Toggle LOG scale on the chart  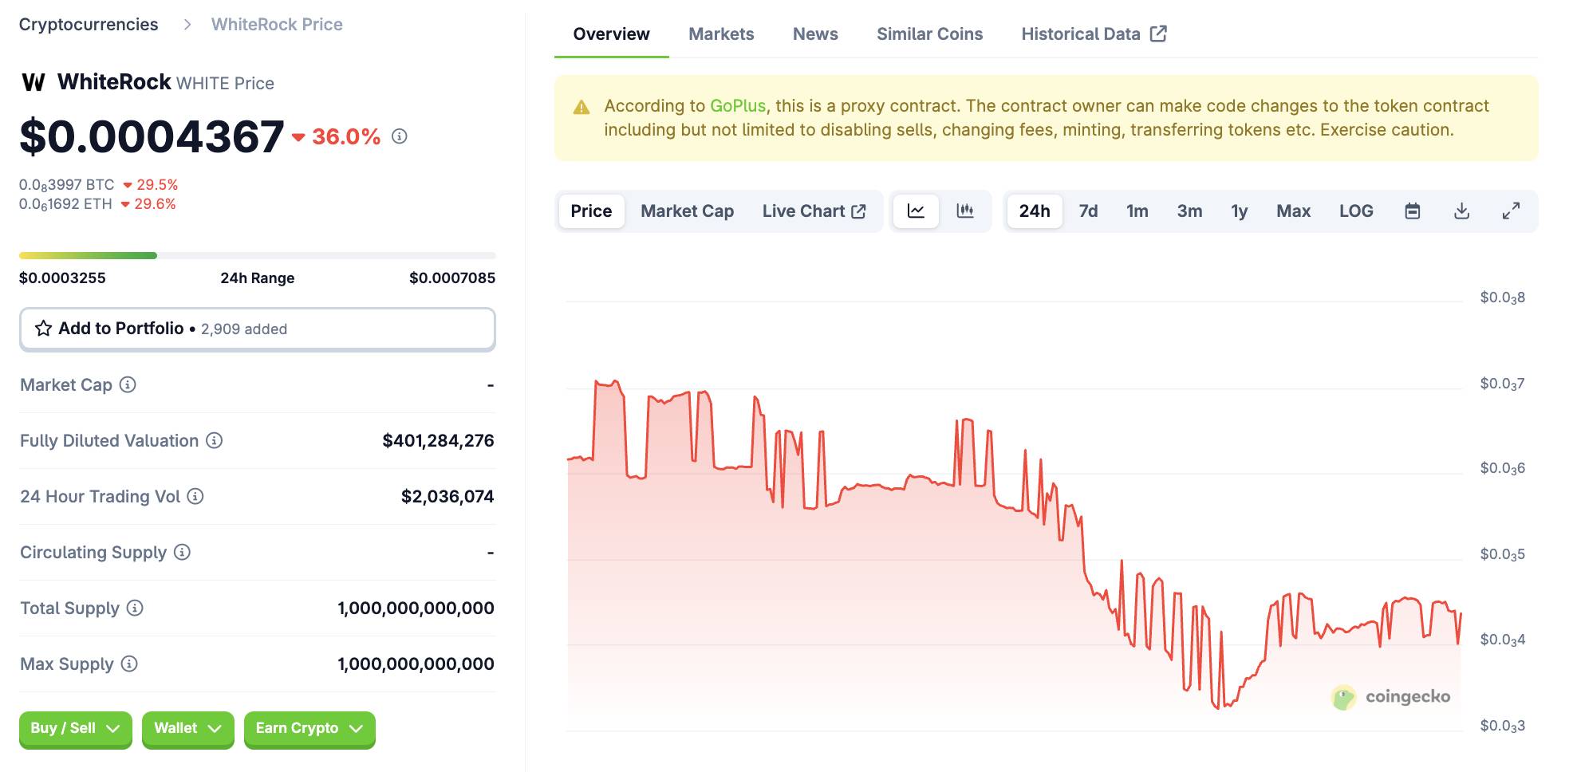[1356, 211]
